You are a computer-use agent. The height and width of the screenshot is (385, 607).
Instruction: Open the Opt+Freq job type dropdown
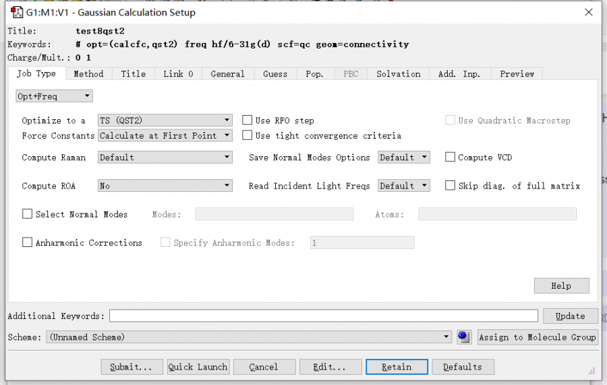54,96
